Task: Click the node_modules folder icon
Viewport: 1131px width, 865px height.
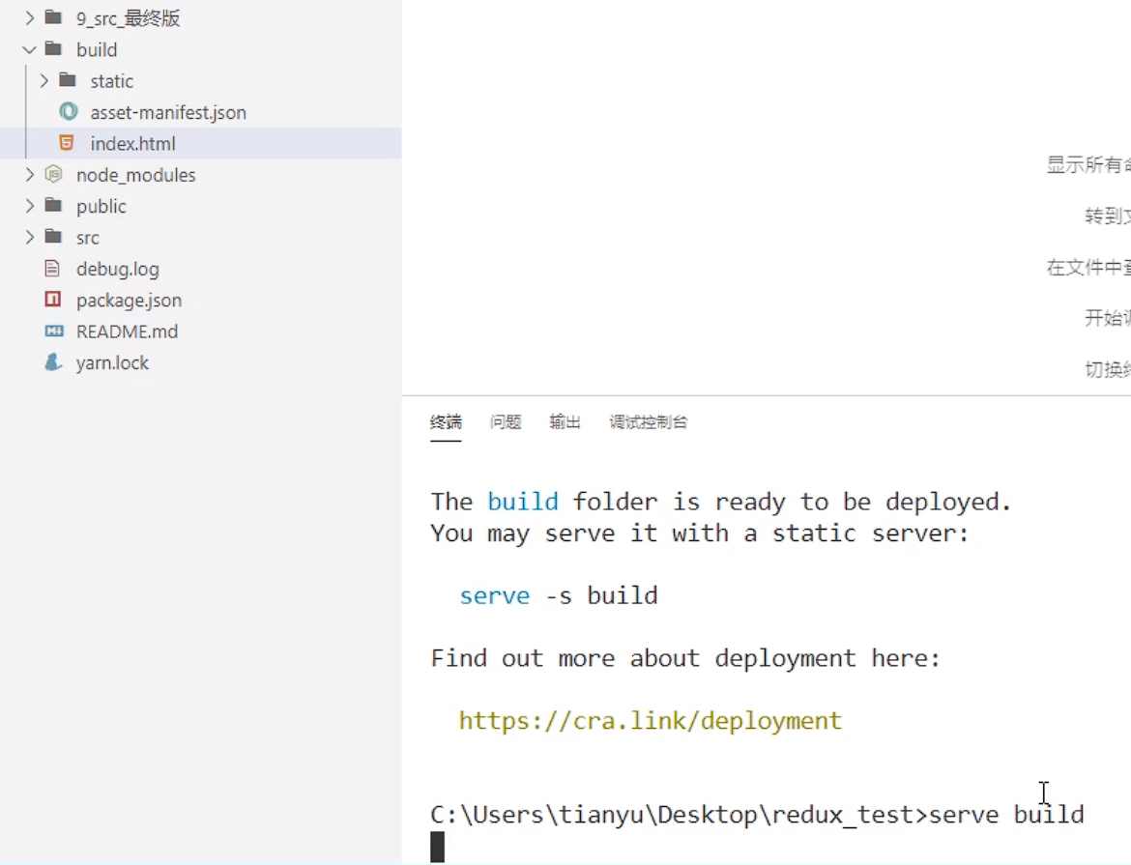Action: [x=54, y=175]
